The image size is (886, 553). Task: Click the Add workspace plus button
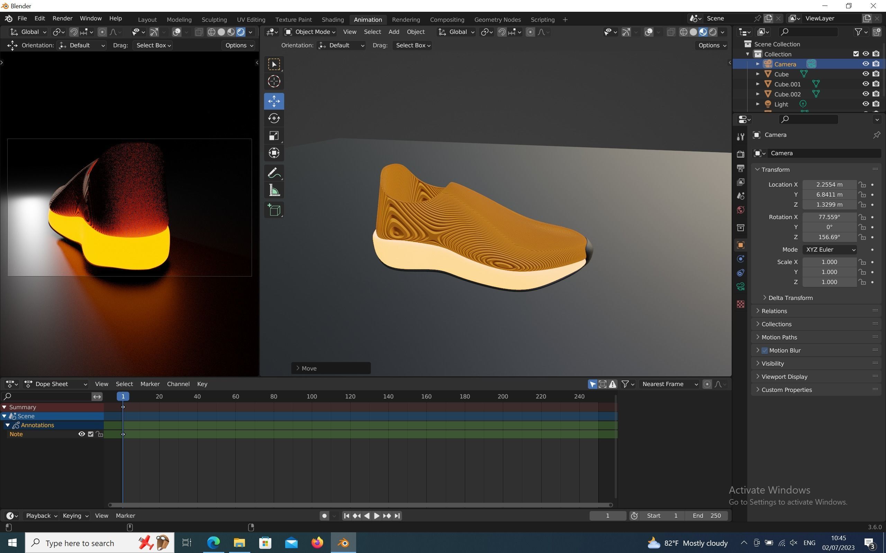564,20
